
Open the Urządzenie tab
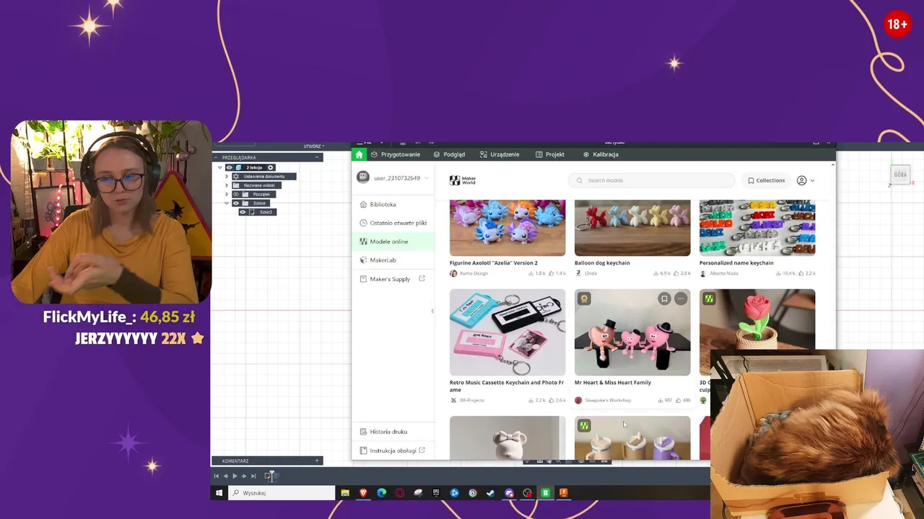coord(500,154)
